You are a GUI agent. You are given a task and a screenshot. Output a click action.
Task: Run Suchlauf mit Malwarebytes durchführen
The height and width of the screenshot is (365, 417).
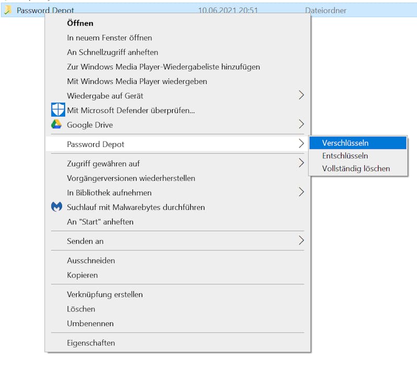click(x=178, y=207)
